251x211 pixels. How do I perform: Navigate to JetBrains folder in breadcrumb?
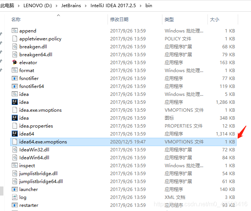[x=71, y=6]
